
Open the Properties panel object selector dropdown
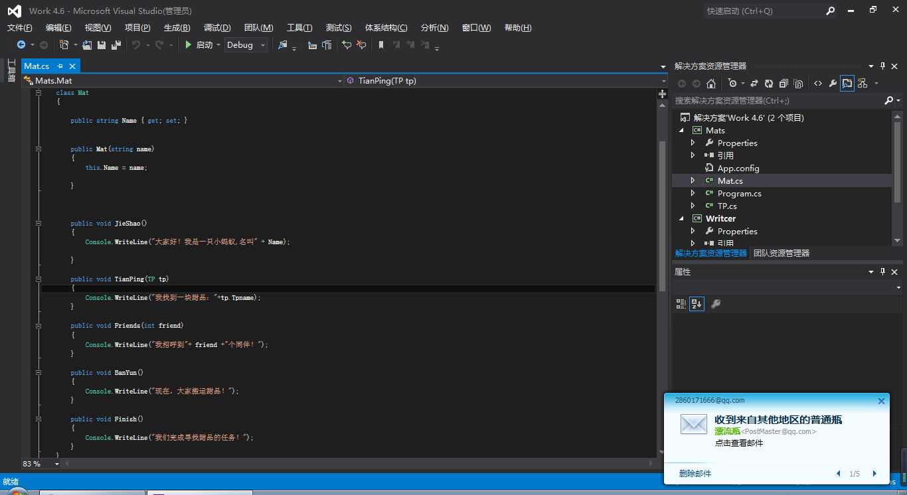[x=898, y=288]
